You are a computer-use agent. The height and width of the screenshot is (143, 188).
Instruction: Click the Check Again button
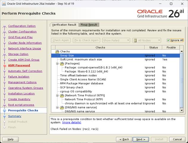click(61, 40)
